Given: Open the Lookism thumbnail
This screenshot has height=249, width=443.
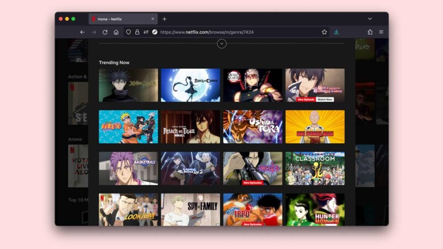Looking at the screenshot, I should point(129,209).
